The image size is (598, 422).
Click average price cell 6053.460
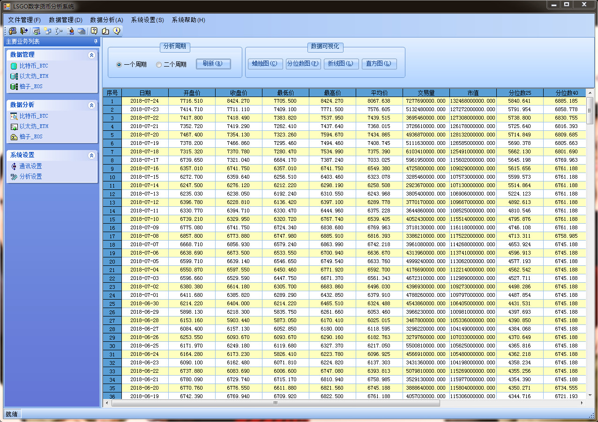click(379, 312)
